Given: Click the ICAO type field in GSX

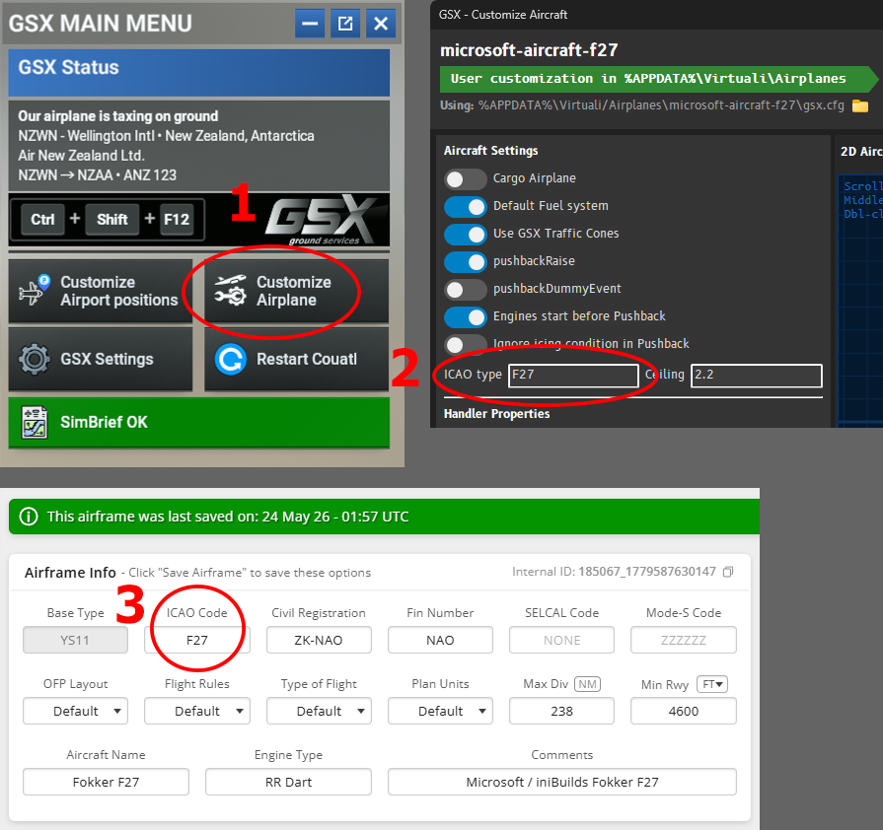Looking at the screenshot, I should point(573,376).
